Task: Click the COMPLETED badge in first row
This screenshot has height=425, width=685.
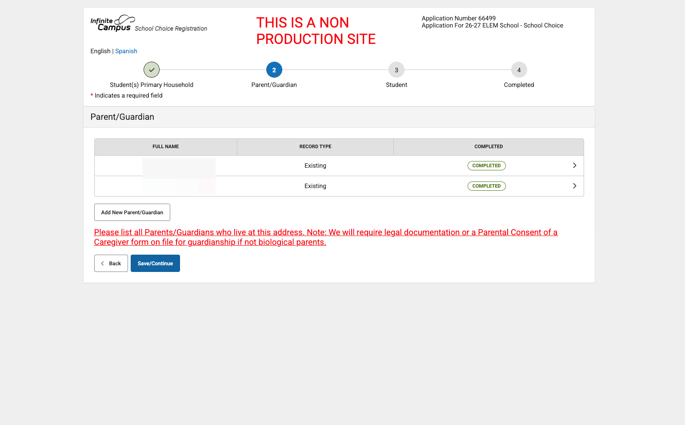Action: [x=486, y=165]
